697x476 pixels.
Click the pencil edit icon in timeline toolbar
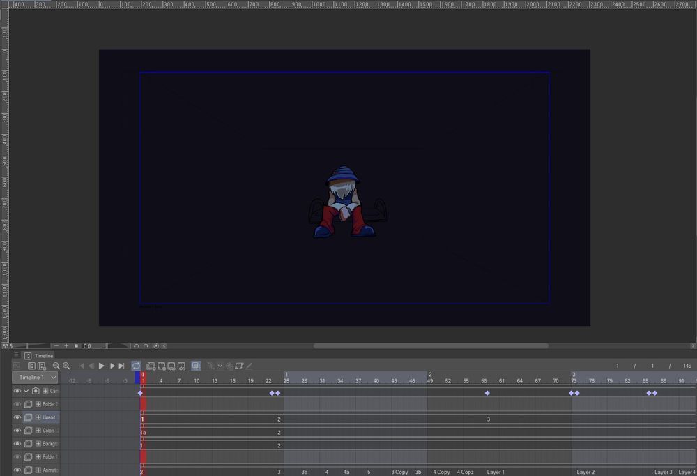tap(250, 366)
